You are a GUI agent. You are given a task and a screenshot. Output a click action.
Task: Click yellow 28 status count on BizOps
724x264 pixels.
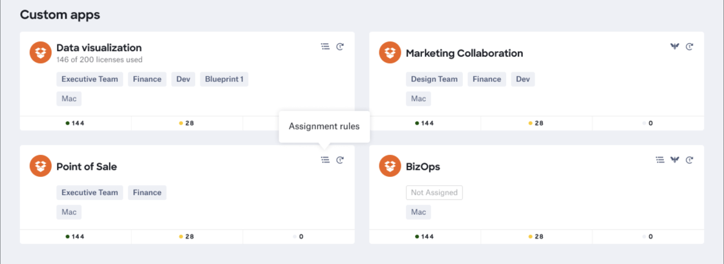[536, 236]
